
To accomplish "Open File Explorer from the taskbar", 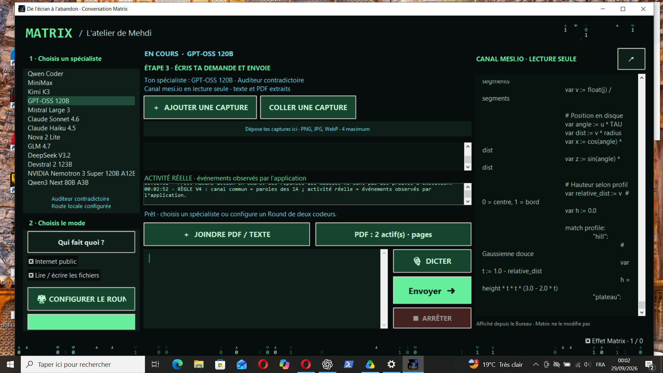I will pyautogui.click(x=199, y=364).
